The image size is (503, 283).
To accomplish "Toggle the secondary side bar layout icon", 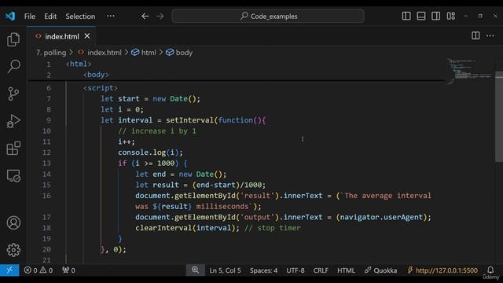I will coord(435,16).
